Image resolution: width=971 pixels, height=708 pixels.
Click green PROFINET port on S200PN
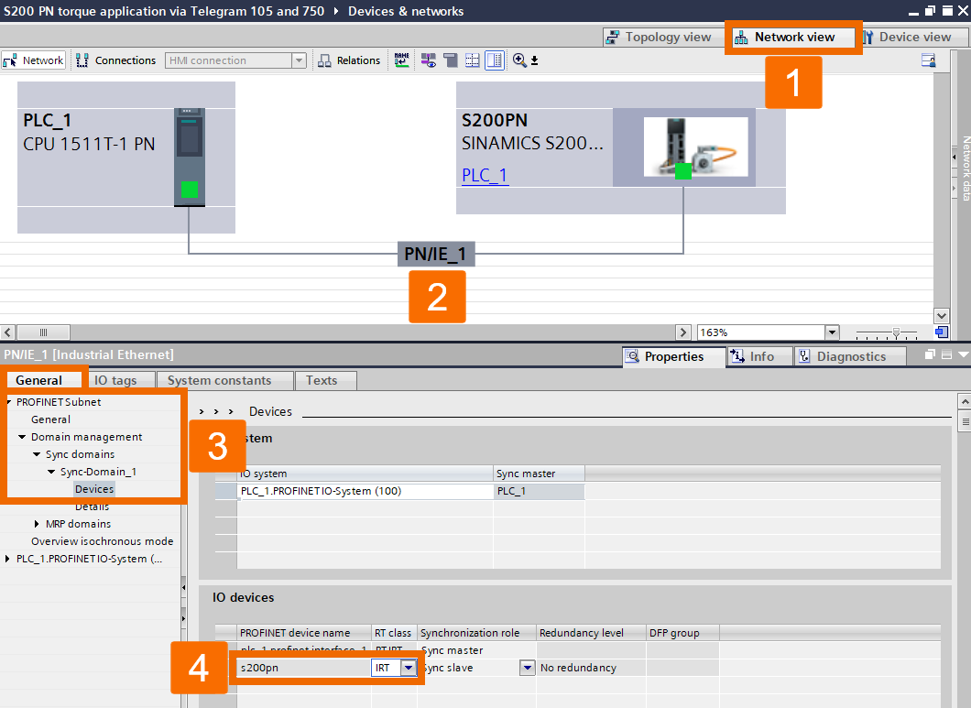click(683, 171)
